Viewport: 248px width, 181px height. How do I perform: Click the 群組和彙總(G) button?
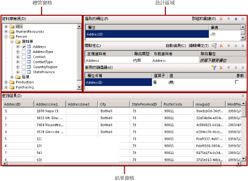204,19
